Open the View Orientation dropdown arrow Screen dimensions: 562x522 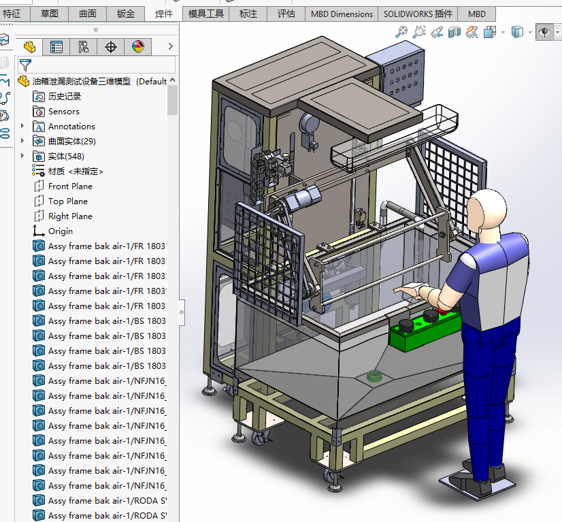(x=503, y=32)
